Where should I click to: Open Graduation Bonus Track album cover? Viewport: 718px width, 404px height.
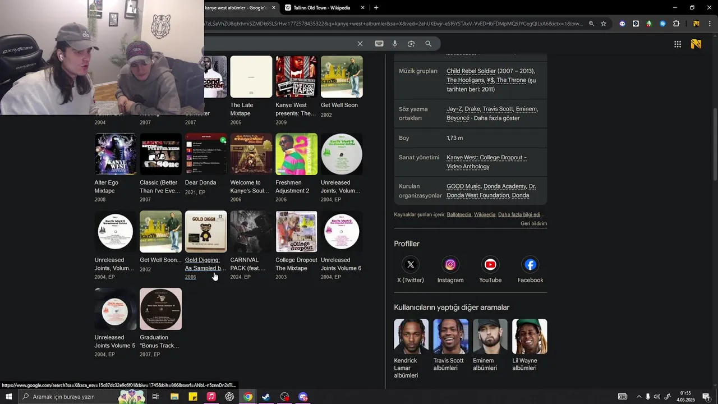tap(160, 309)
